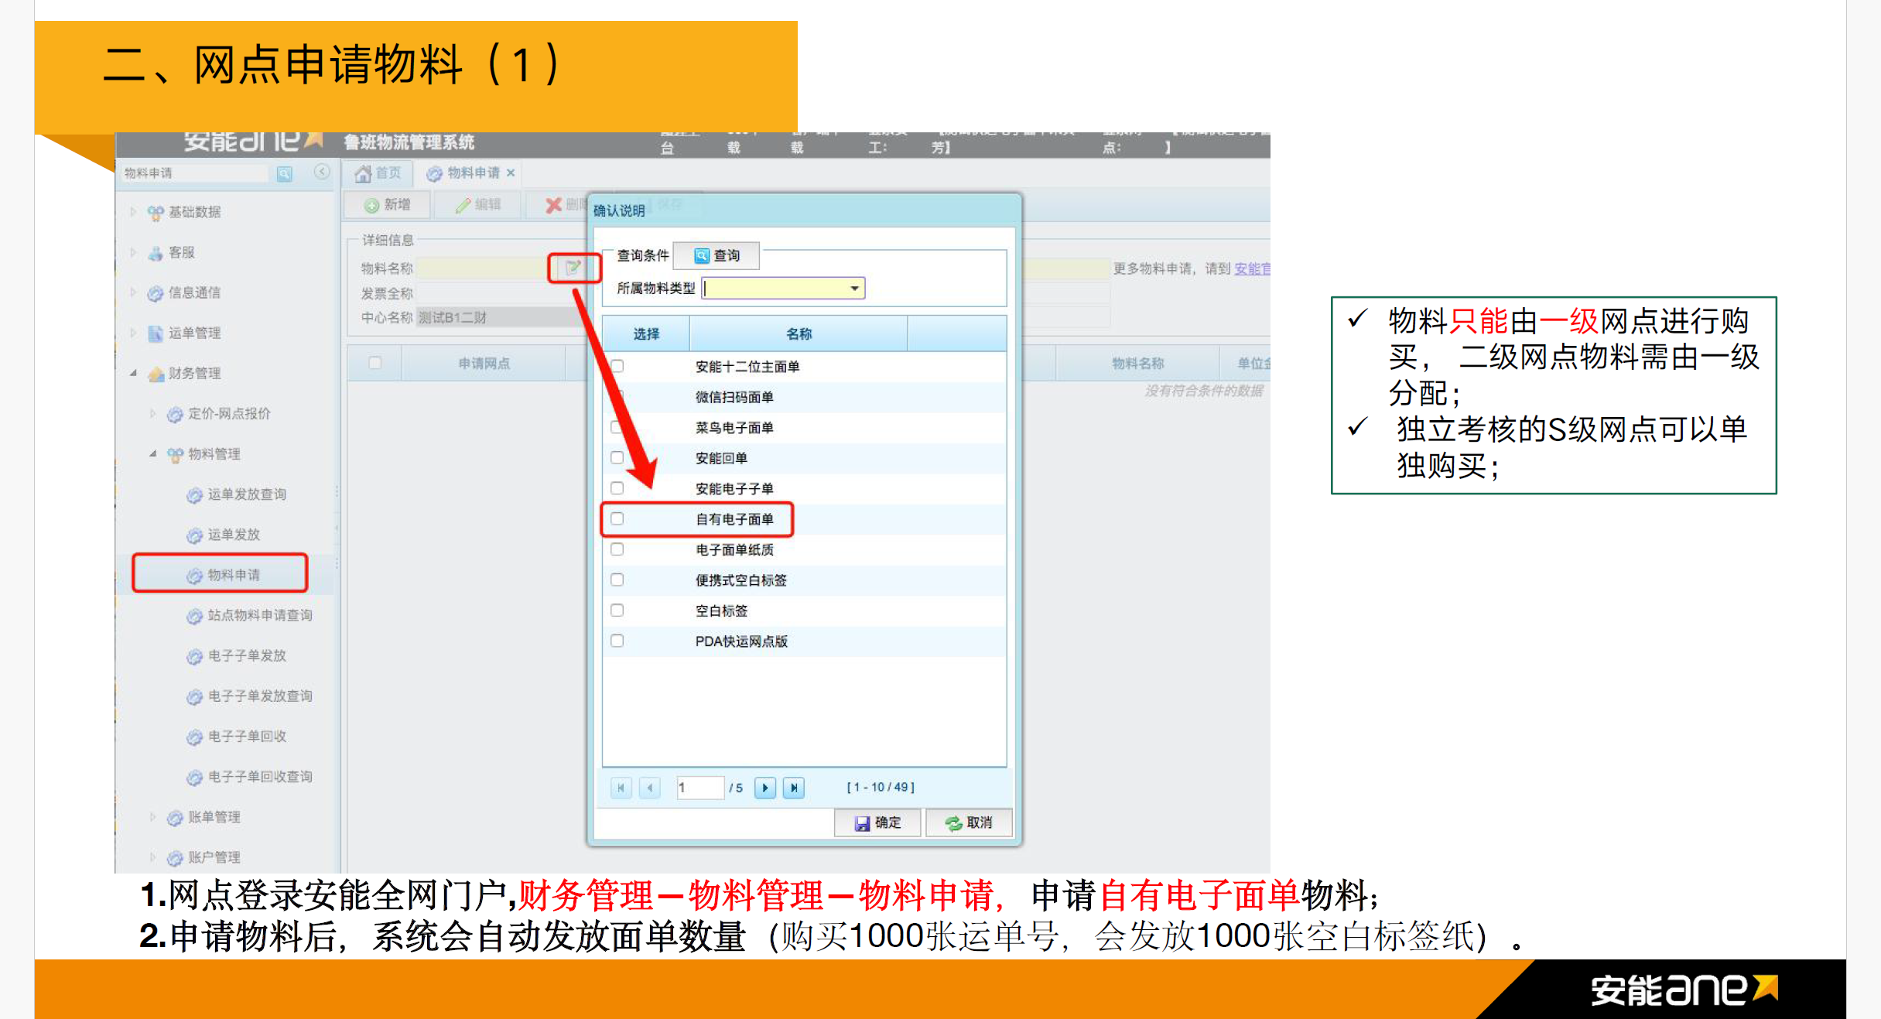Image resolution: width=1881 pixels, height=1019 pixels.
Task: Open 电子子单回收查询 in sidebar
Action: pos(260,776)
